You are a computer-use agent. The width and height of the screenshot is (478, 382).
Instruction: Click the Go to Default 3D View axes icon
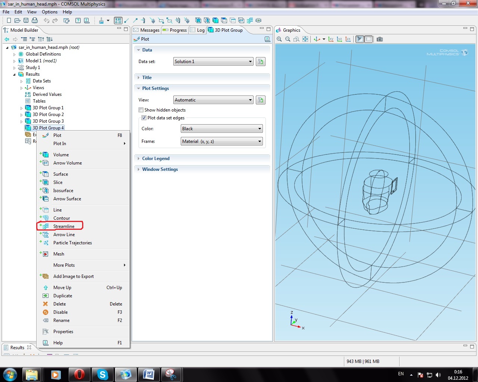[x=317, y=39]
